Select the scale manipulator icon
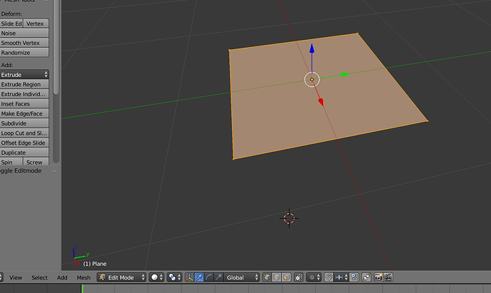The image size is (491, 293). (218, 277)
